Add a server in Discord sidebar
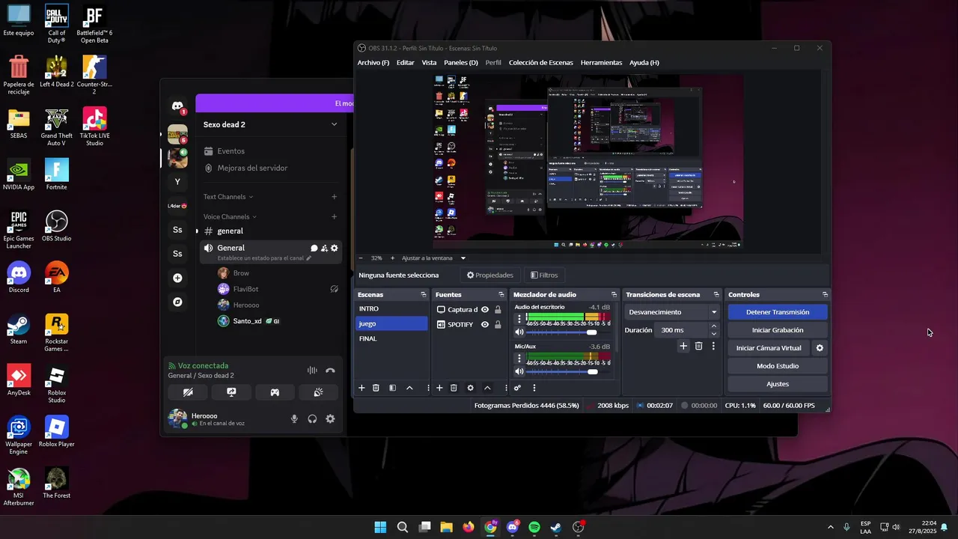958x539 pixels. coord(177,278)
